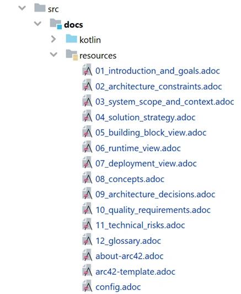The image size is (241, 294).
Task: Click the AsciiDoc icon beside config.adoc
Action: (x=87, y=286)
